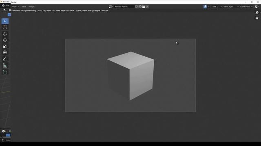Toggle the viewer gizmo overlay button
This screenshot has height=146, width=261.
pyautogui.click(x=205, y=6)
